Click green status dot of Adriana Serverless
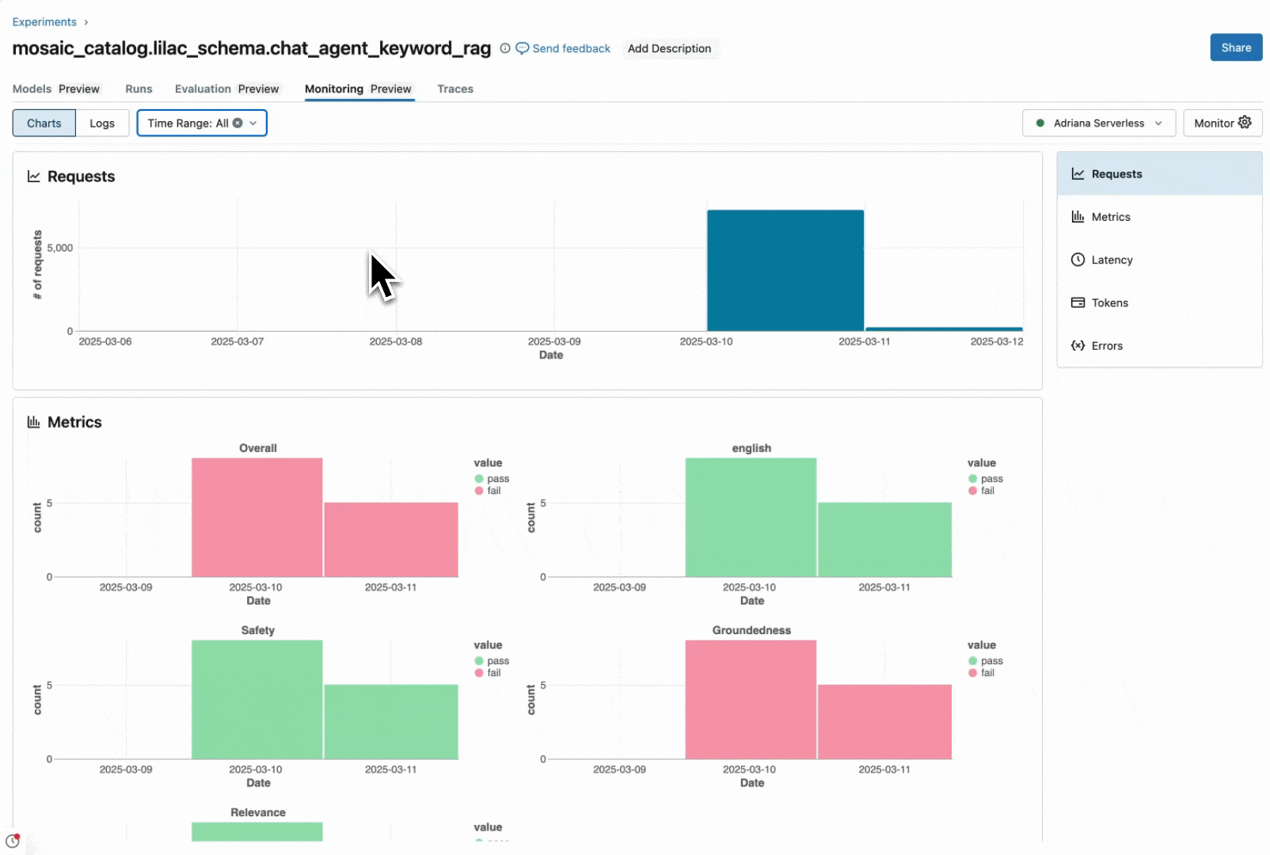The height and width of the screenshot is (855, 1270). pyautogui.click(x=1040, y=123)
